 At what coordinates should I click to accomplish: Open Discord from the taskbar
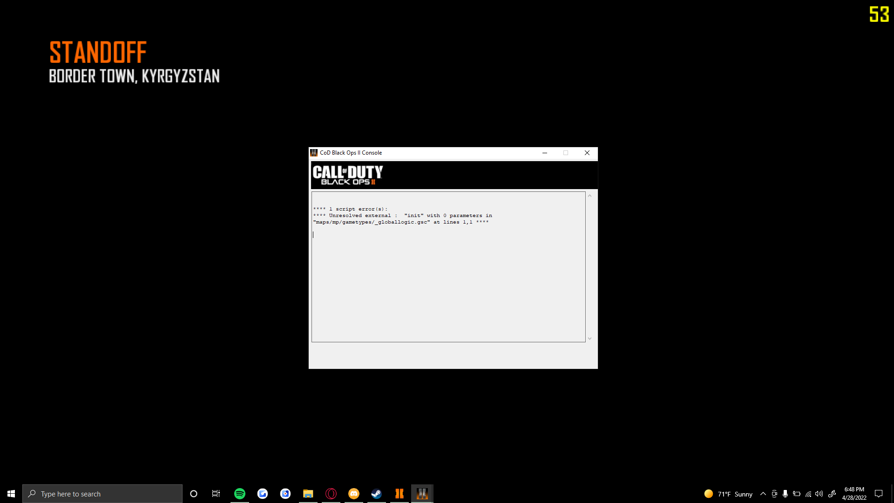[354, 494]
